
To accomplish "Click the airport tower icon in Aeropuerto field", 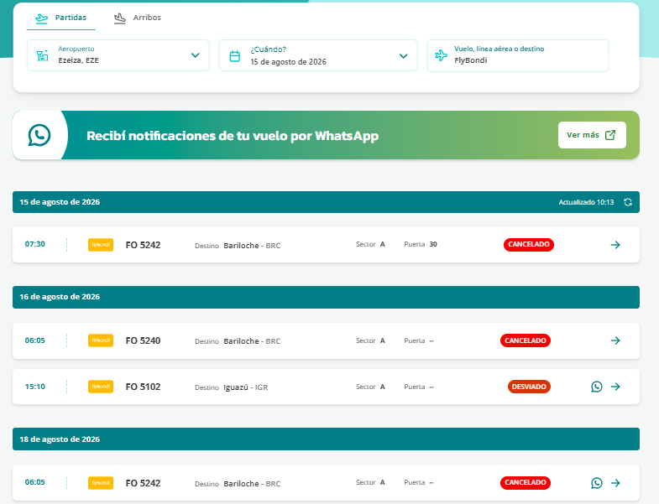I will [42, 55].
